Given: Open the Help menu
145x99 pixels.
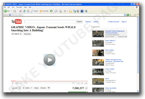Looking at the screenshot, I should point(30,7).
